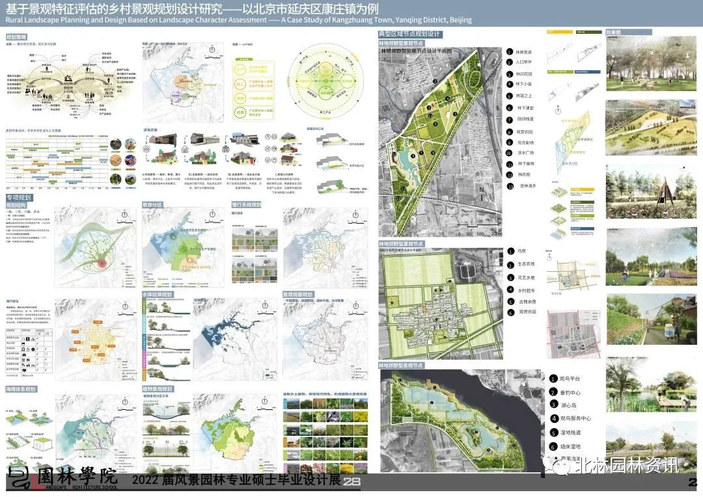Click legend entry 古槐余荫
Viewport: 703px width, 497px height.
[527, 302]
